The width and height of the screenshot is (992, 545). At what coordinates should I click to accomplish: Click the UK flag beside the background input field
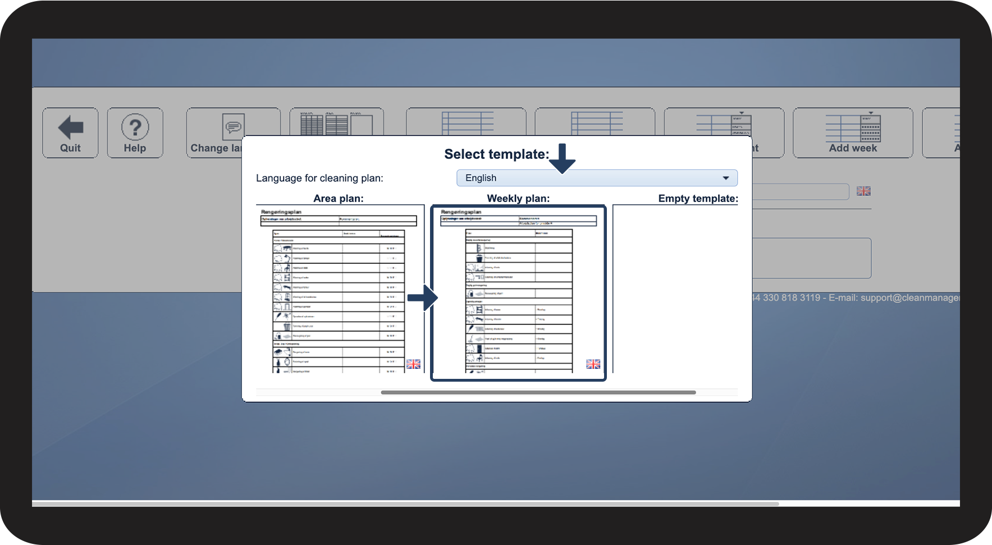[x=863, y=191]
